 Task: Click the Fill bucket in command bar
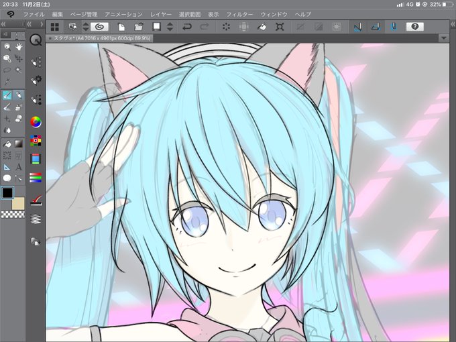click(x=262, y=27)
